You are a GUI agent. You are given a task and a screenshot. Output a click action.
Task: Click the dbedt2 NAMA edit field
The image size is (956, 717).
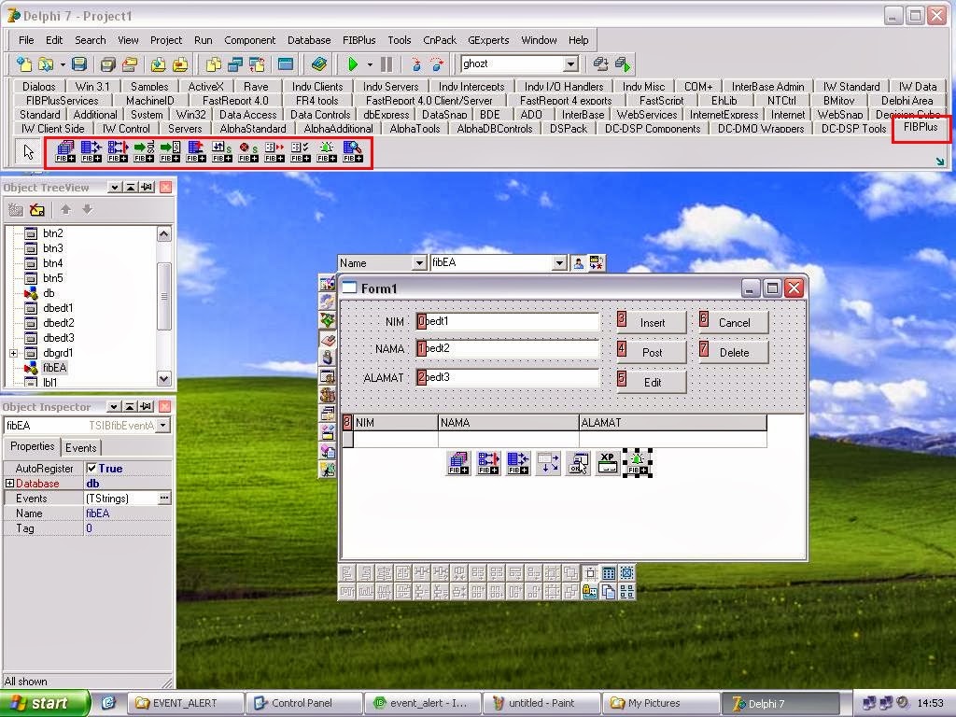(x=508, y=349)
